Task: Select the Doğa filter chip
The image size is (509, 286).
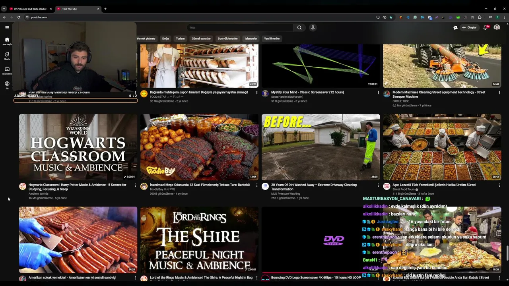Action: (x=165, y=39)
